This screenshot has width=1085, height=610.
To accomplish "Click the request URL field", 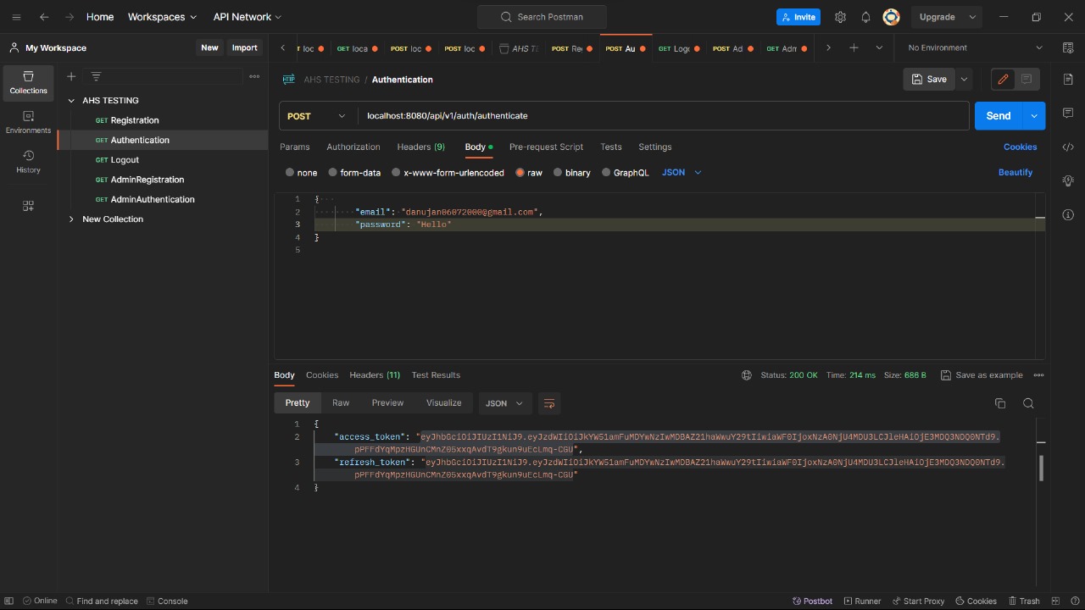I will pyautogui.click(x=664, y=116).
